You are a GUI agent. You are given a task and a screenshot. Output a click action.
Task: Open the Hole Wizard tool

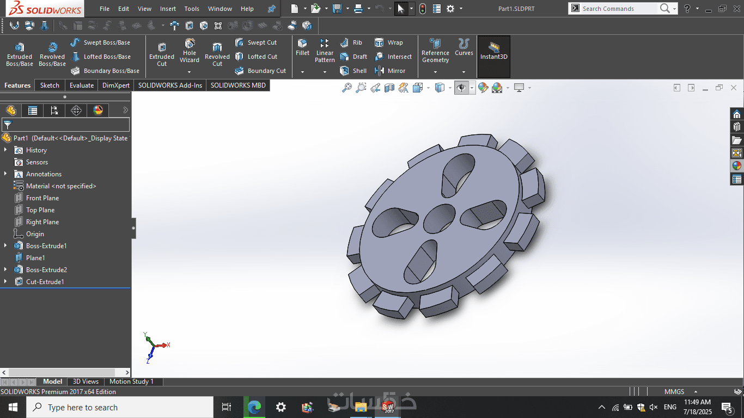[190, 51]
